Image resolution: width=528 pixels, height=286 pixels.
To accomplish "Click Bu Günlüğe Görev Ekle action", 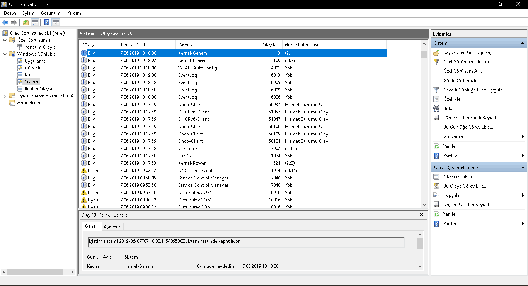I will pyautogui.click(x=468, y=127).
